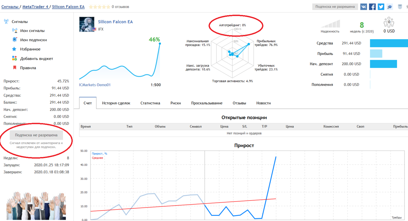Screen dimensions: 408x221
Task: Click the shield badge icon at top right
Action: tap(400, 7)
